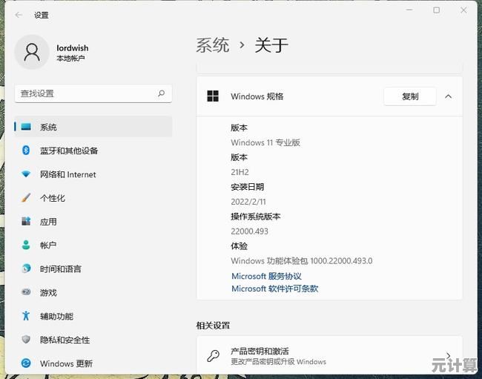Click the Windows 功能体验包 1000.22000.493.0 text
The width and height of the screenshot is (482, 379).
click(302, 260)
